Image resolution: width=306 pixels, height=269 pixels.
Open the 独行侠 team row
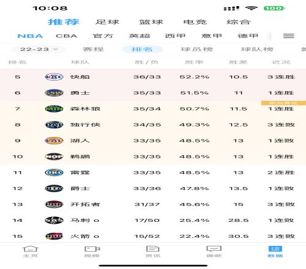[x=153, y=125]
